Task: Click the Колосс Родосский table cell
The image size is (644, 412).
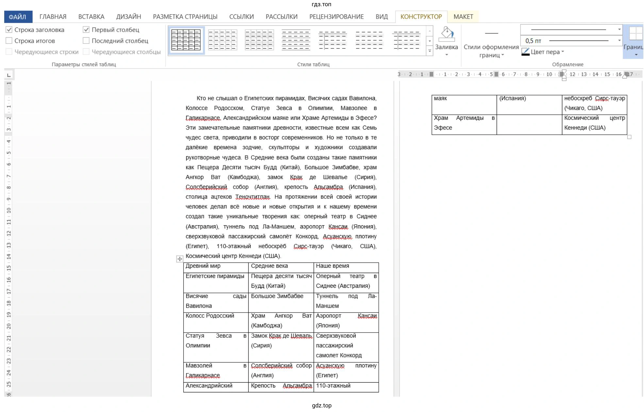Action: point(216,322)
